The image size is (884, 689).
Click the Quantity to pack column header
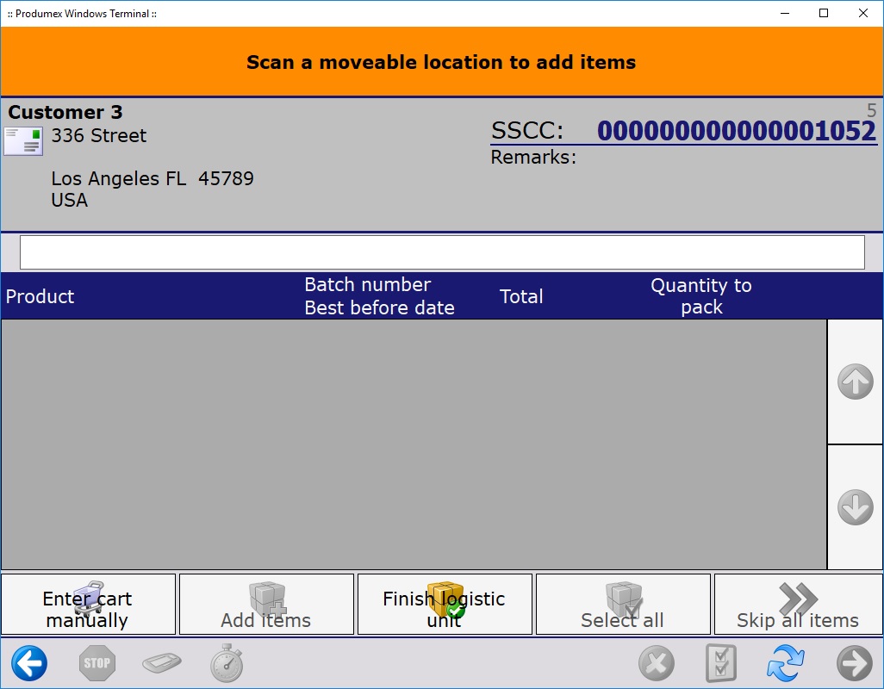point(701,296)
